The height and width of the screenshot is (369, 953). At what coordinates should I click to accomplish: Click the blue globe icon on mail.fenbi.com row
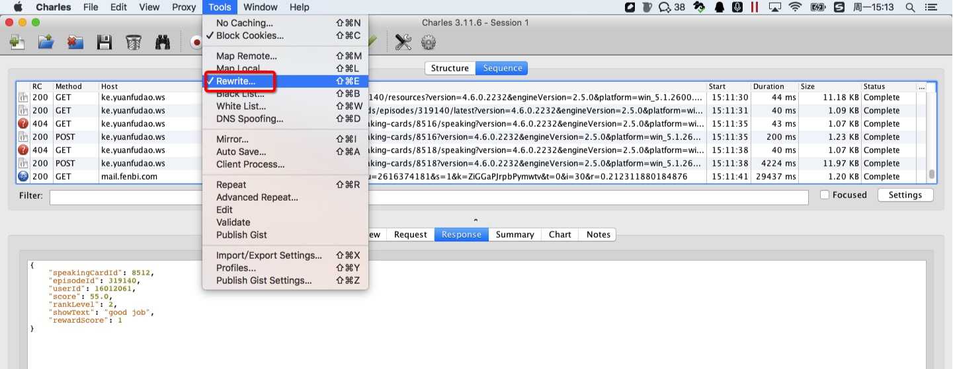[23, 176]
